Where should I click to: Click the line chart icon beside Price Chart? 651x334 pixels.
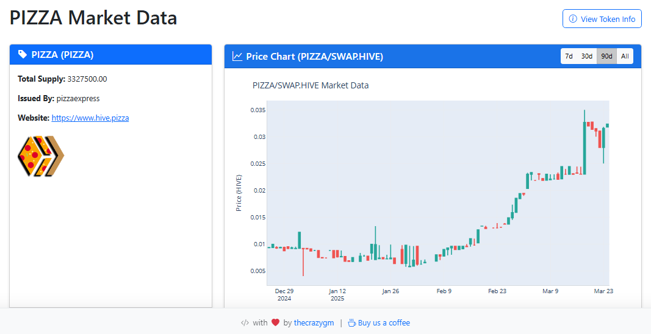[x=237, y=56]
